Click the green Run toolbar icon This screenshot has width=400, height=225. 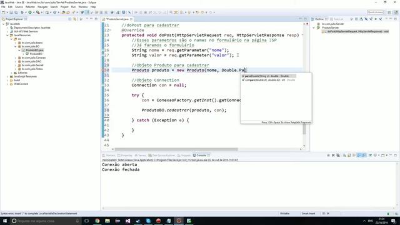point(30,12)
